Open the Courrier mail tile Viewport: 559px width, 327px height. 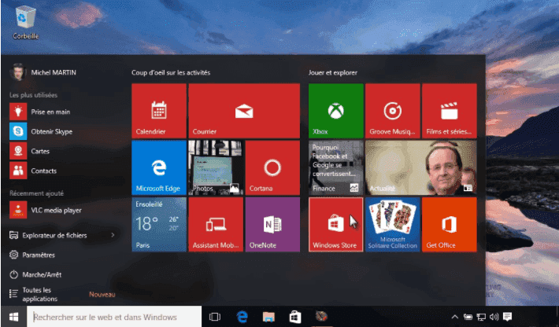[x=244, y=111]
